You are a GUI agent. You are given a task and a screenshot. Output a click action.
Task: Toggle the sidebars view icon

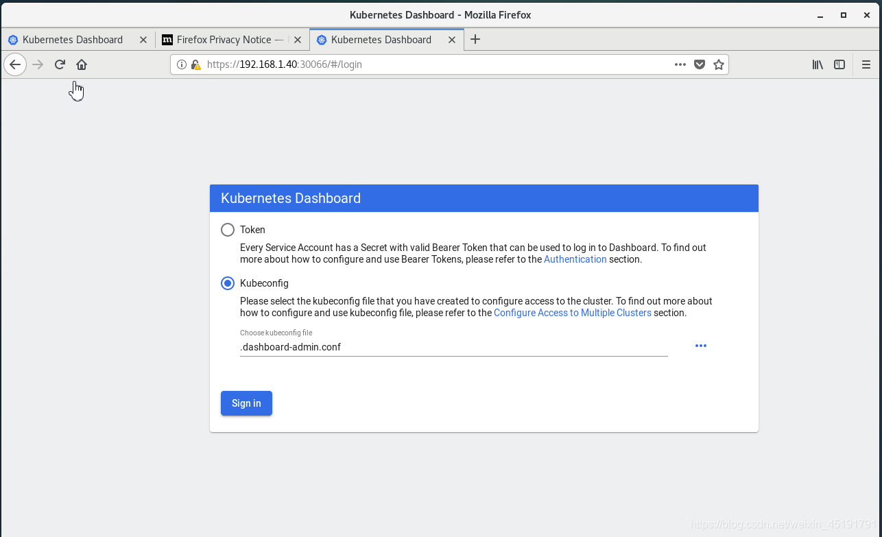839,64
